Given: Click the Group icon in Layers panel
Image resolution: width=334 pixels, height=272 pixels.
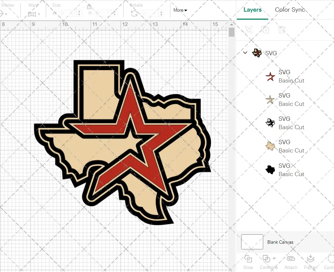Looking at the screenshot, I should pyautogui.click(x=248, y=30).
